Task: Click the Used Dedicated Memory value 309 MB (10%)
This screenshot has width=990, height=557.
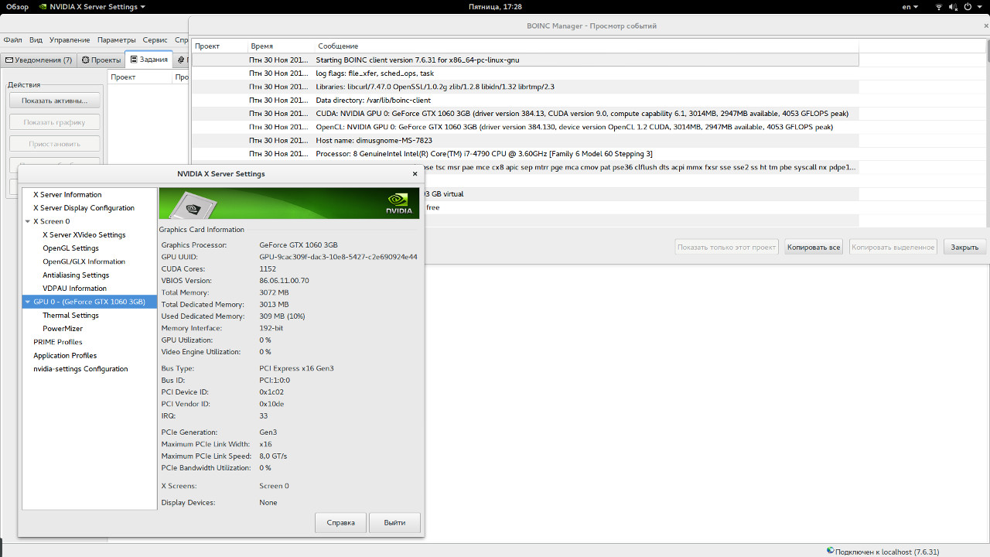Action: tap(282, 316)
